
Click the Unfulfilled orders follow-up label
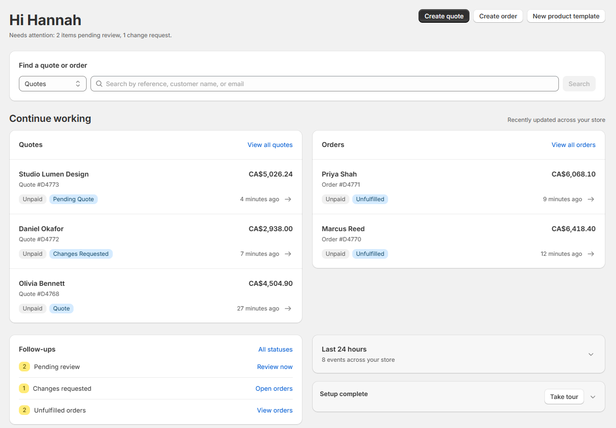[x=60, y=411]
